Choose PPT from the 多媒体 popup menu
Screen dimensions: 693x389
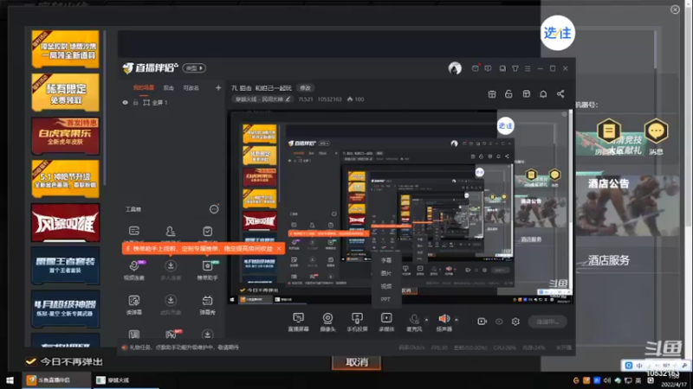[385, 299]
